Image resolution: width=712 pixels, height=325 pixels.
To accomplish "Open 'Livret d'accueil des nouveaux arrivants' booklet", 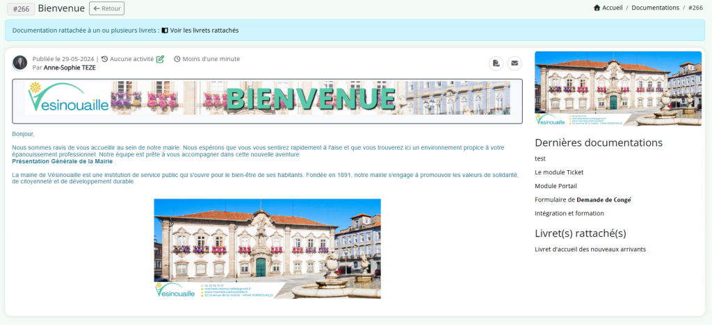I will click(x=590, y=249).
